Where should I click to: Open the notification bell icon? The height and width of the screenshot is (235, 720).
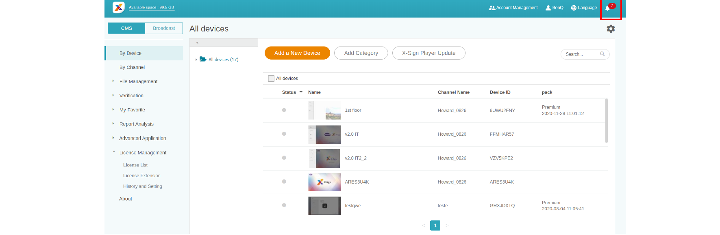coord(608,8)
